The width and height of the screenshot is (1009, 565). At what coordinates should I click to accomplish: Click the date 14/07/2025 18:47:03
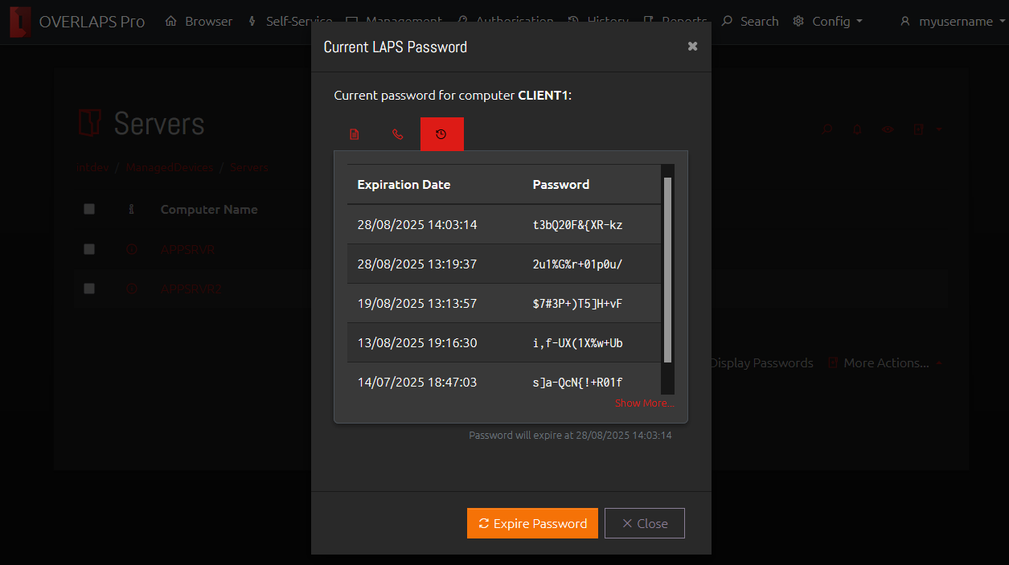coord(417,382)
